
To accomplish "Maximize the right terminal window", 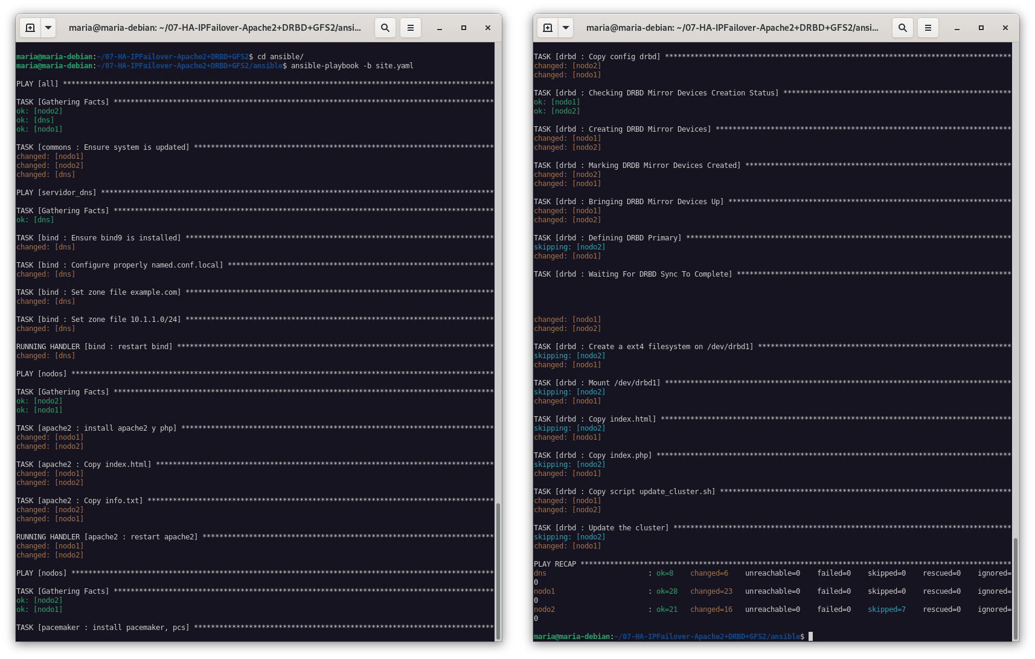I will coord(981,28).
